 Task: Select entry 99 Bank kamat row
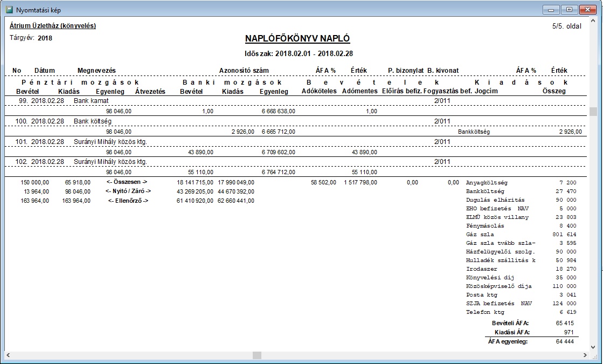pyautogui.click(x=91, y=101)
